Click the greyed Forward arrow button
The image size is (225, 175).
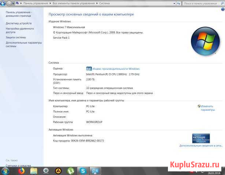(9, 3)
